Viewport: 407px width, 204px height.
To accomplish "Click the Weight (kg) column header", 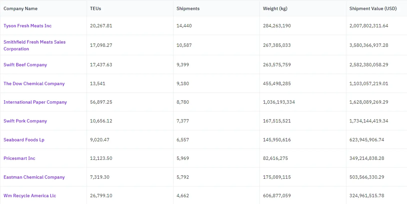I will pos(275,8).
